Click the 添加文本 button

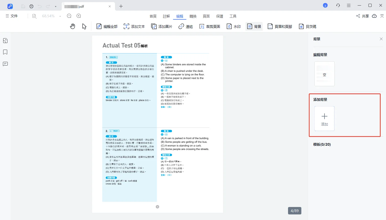click(134, 27)
